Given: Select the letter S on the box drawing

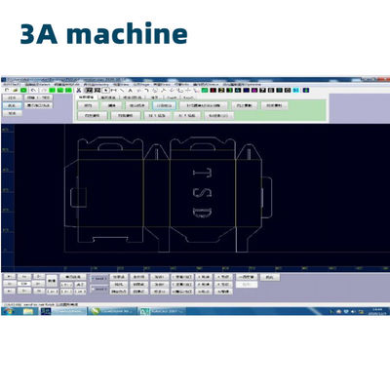Looking at the screenshot, I should point(202,192).
